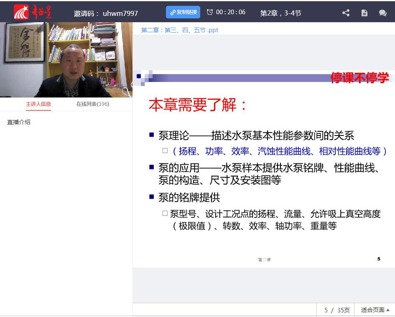Click the 直播介绍 text
The height and width of the screenshot is (317, 395).
(19, 122)
